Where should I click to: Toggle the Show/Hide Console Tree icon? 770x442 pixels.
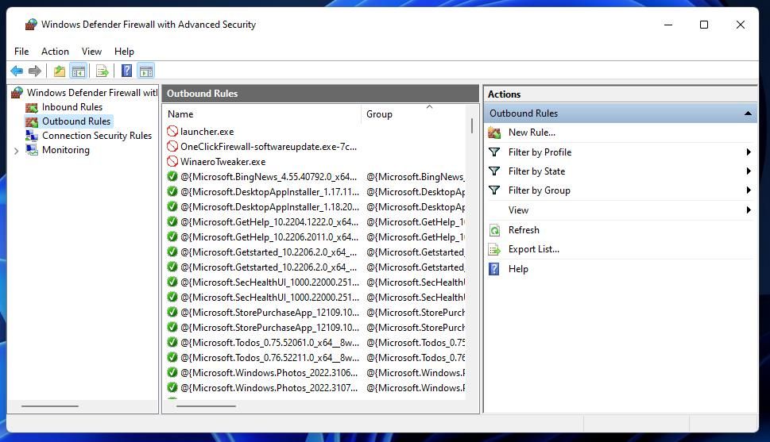pos(79,71)
